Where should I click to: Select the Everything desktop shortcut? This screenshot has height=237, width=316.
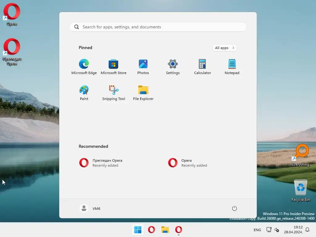click(301, 156)
